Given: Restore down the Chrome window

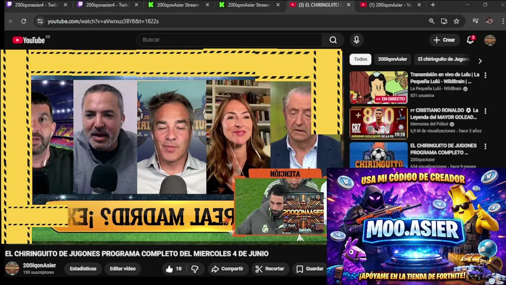Looking at the screenshot, I should pos(485,5).
